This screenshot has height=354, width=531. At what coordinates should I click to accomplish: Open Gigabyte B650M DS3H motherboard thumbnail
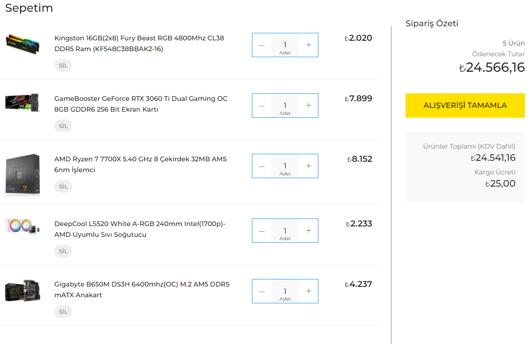pos(22,291)
